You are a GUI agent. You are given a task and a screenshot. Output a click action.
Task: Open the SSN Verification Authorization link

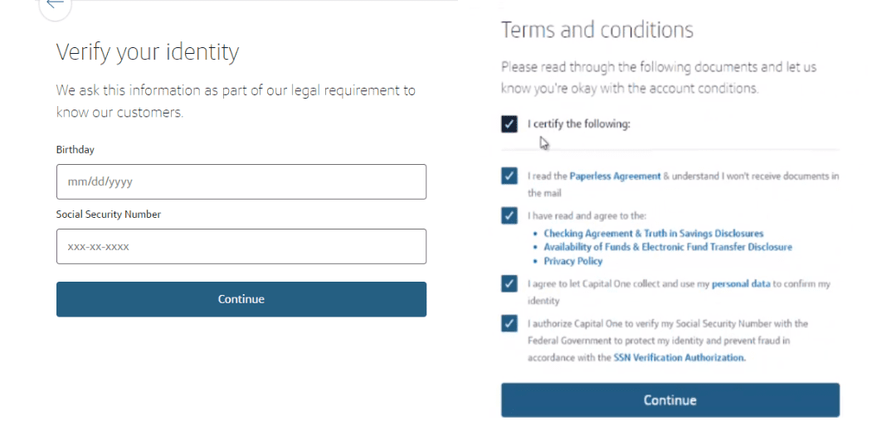[x=679, y=358]
